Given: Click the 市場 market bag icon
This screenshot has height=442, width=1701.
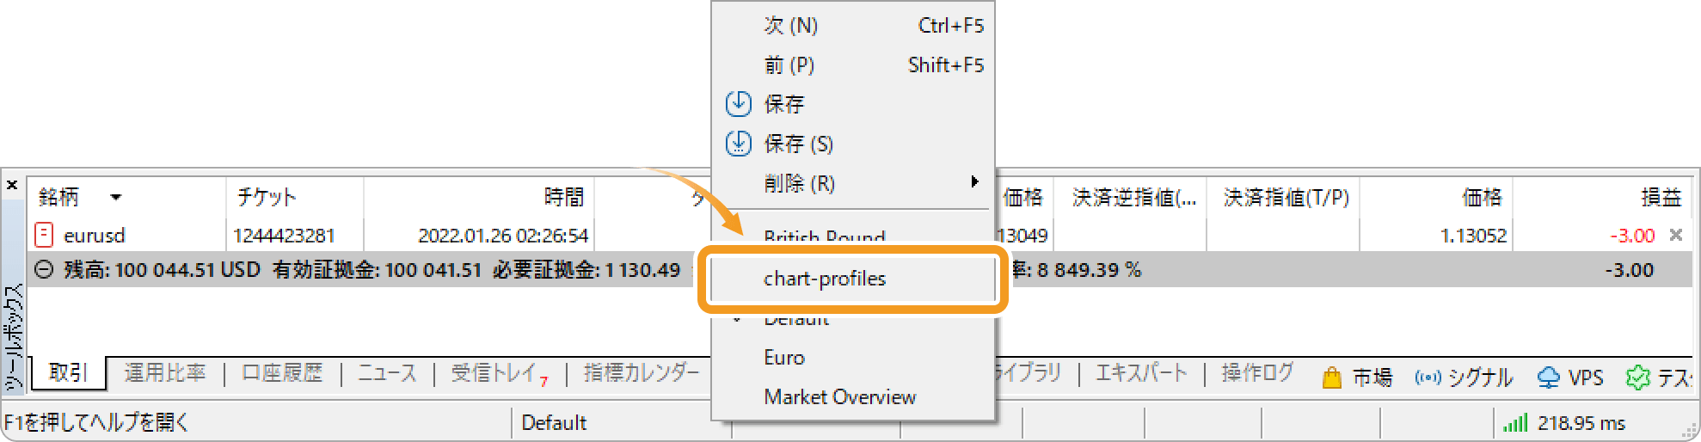Looking at the screenshot, I should [x=1331, y=378].
